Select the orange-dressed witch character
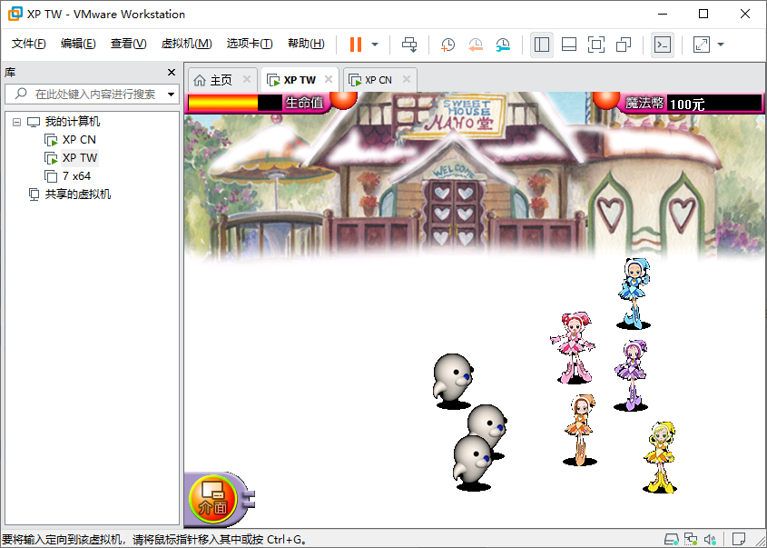 click(x=580, y=430)
